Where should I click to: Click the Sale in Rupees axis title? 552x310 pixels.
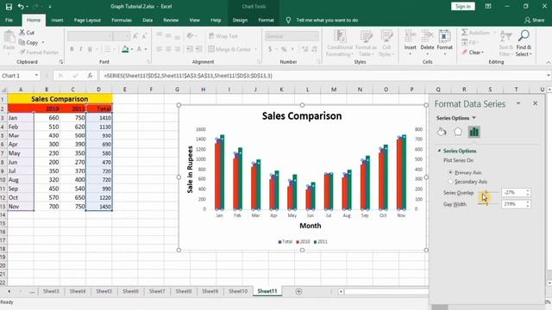tap(190, 170)
